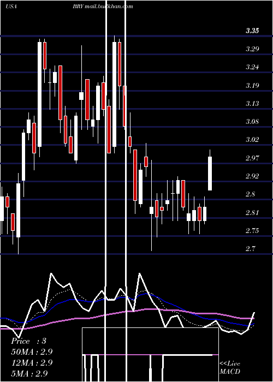Screen dimensions: 273x382
Task: Select the 3.24 price axis label
Action: click(252, 67)
